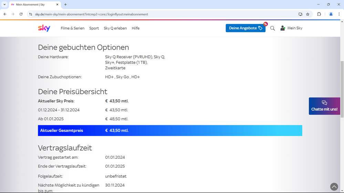Click the Deine Preisübersicht heading
344x193 pixels.
(73, 91)
